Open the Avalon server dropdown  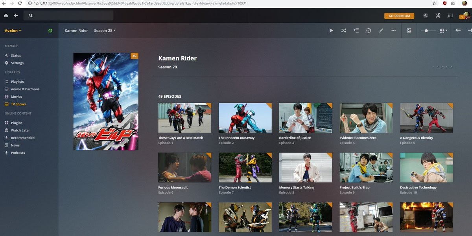pyautogui.click(x=13, y=31)
